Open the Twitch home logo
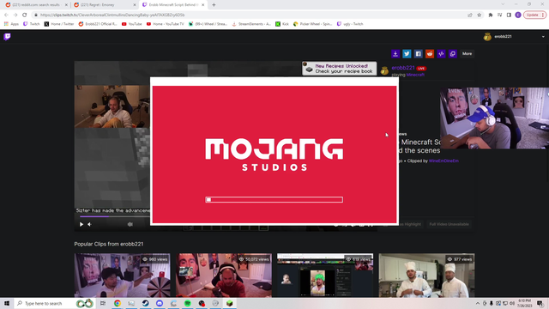The image size is (549, 309). [7, 37]
